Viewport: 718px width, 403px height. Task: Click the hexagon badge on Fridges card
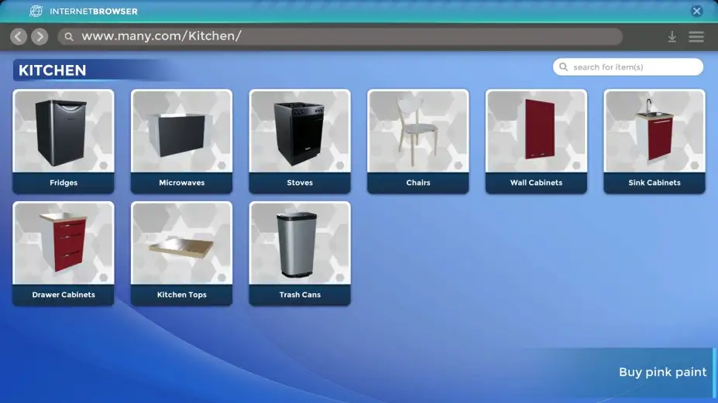point(104,165)
